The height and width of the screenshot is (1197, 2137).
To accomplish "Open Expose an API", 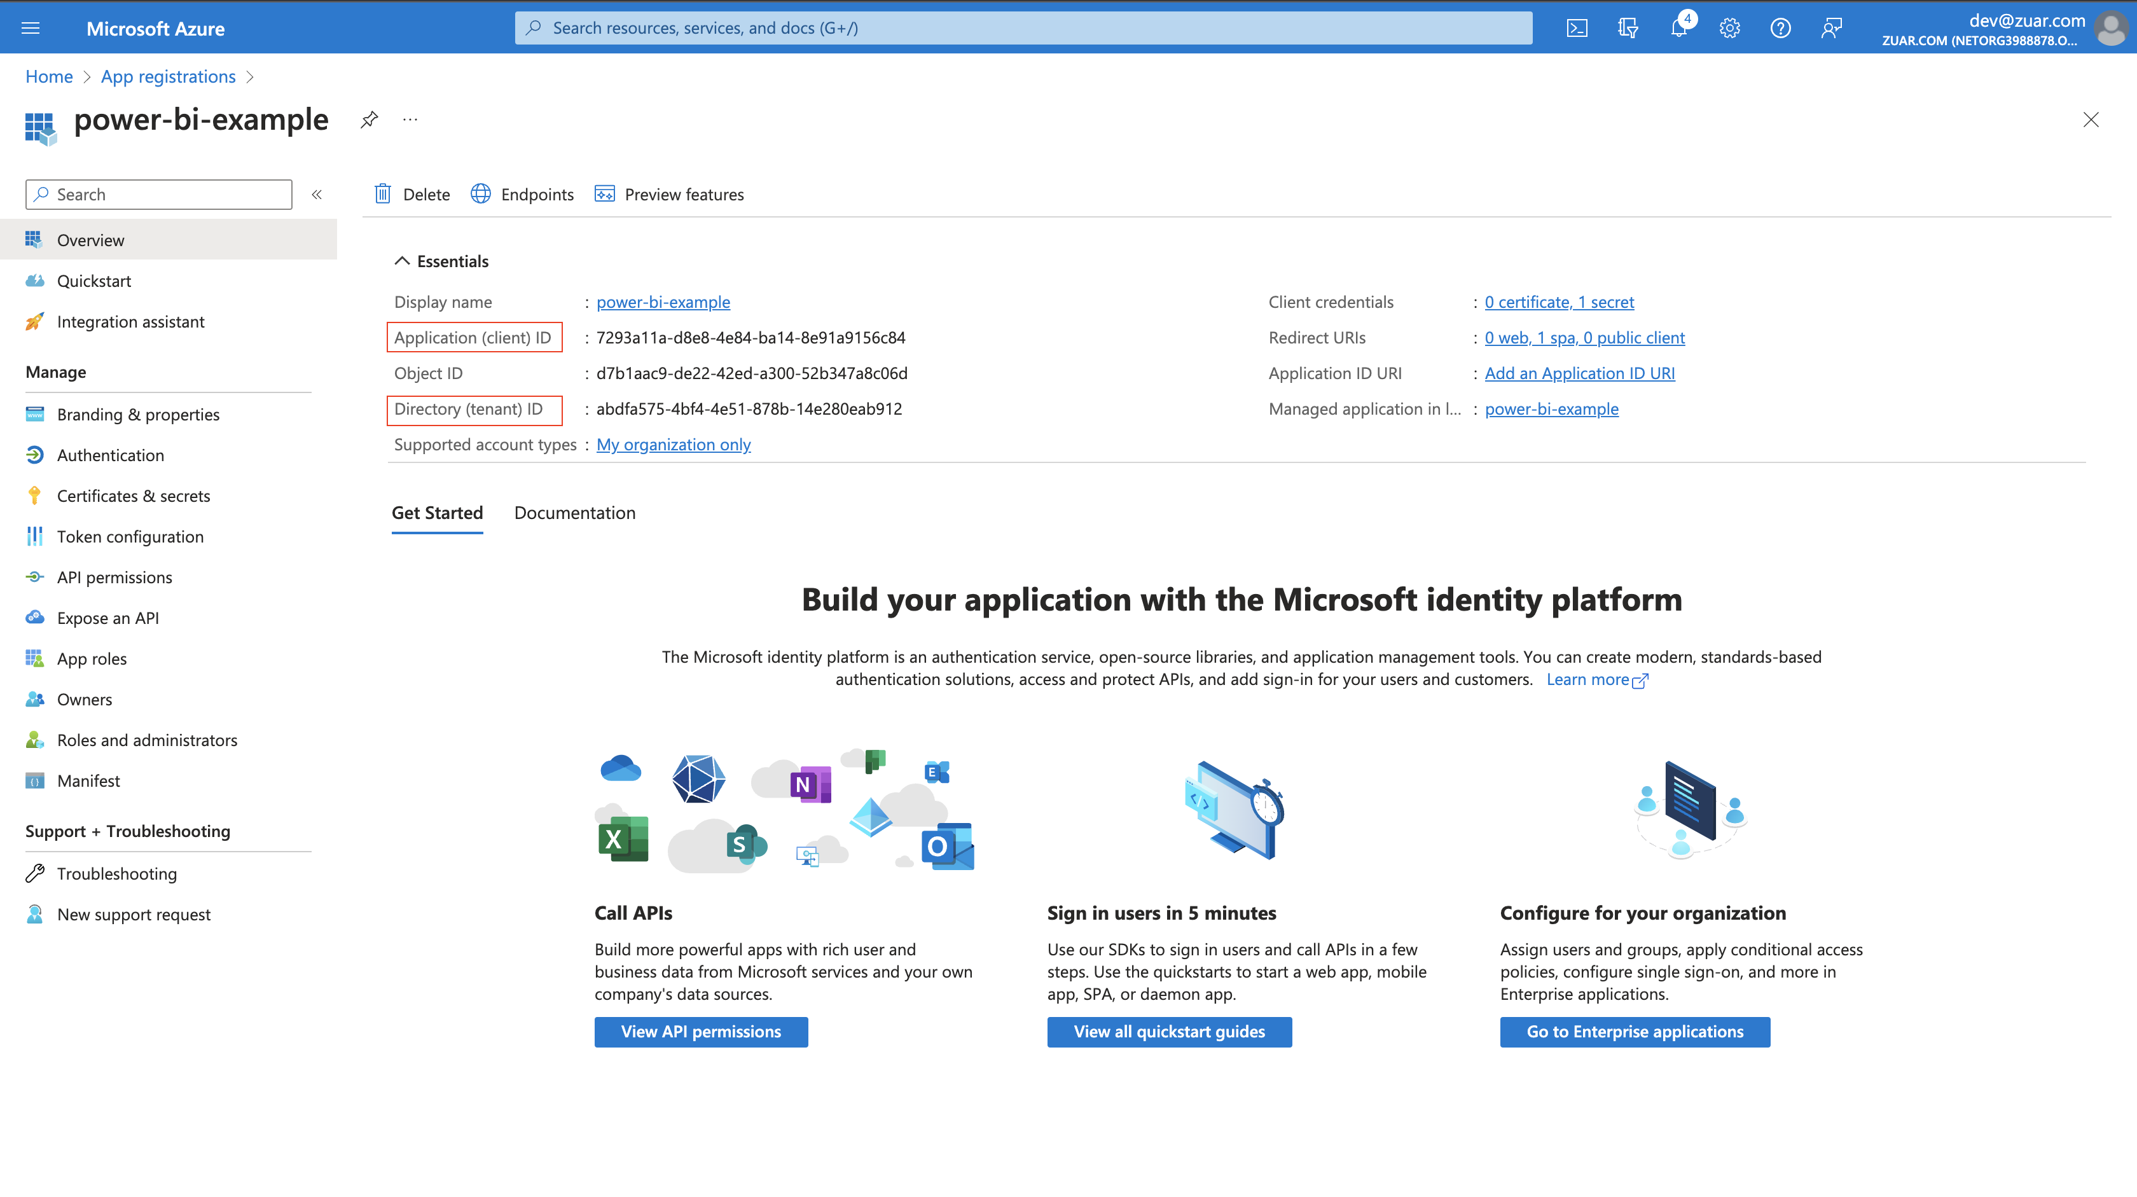I will (169, 617).
